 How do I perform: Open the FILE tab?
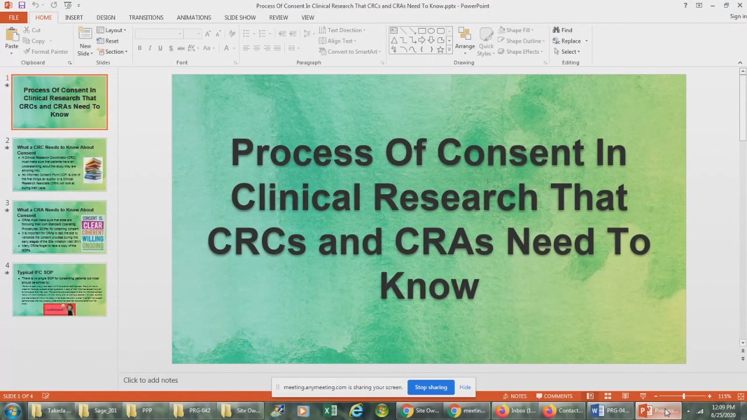(13, 17)
